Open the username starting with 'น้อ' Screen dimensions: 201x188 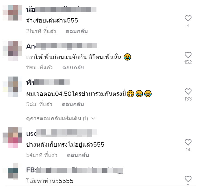tap(61, 9)
